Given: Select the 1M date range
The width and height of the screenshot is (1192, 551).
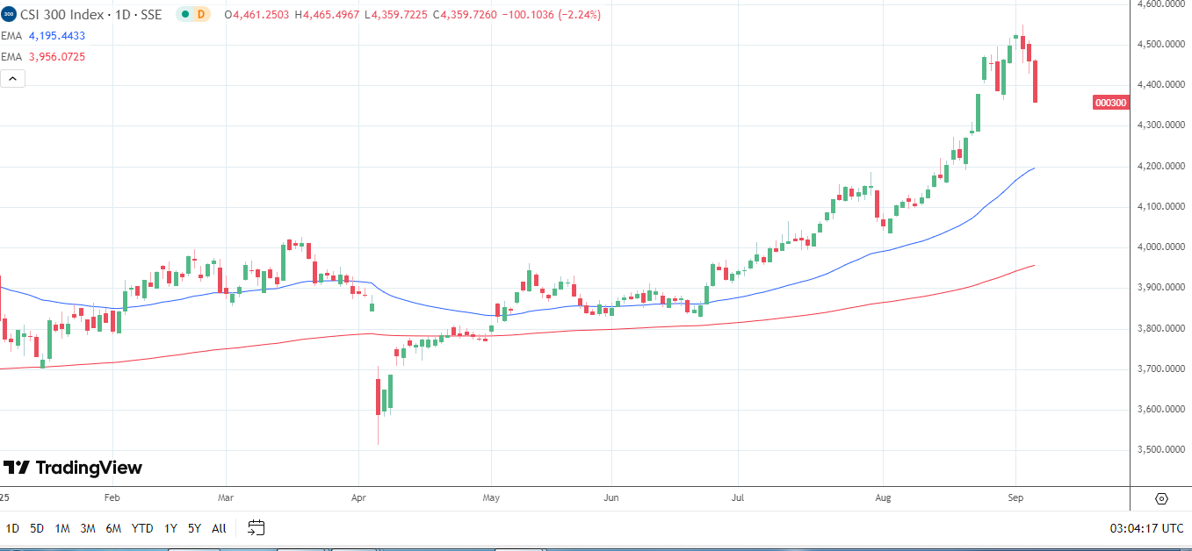Looking at the screenshot, I should pos(62,528).
